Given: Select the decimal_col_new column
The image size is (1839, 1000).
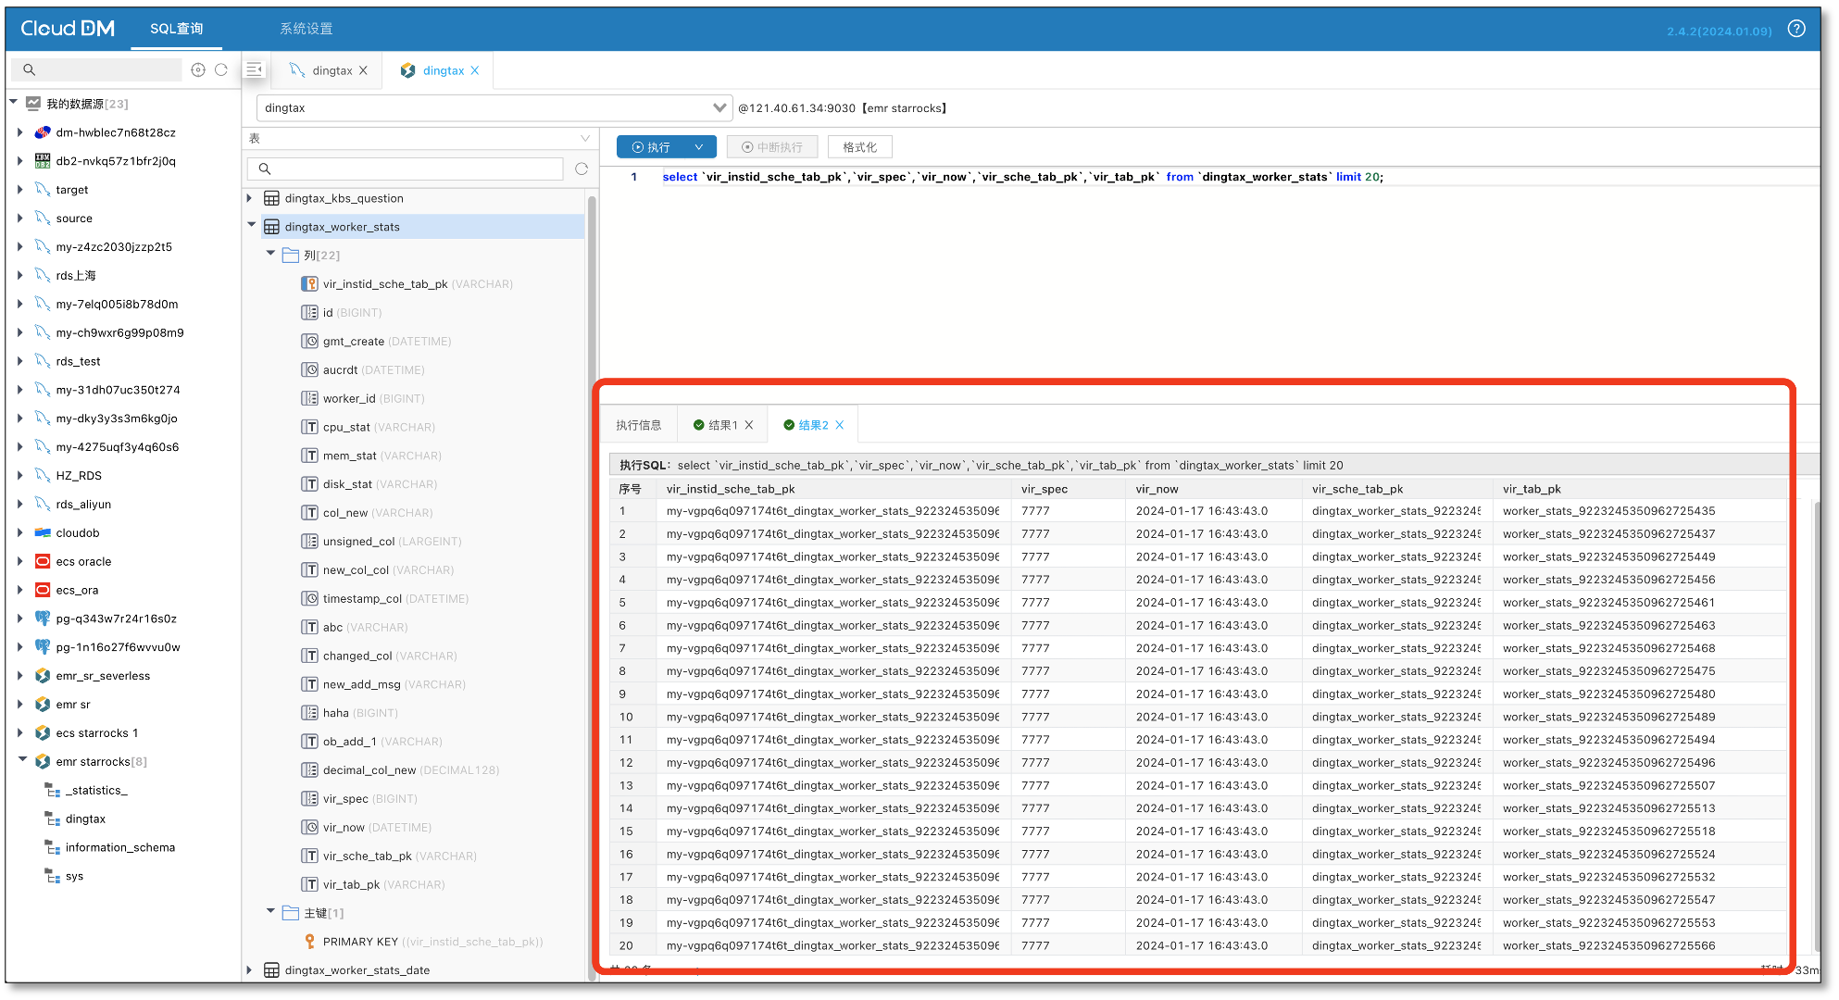Looking at the screenshot, I should [369, 769].
